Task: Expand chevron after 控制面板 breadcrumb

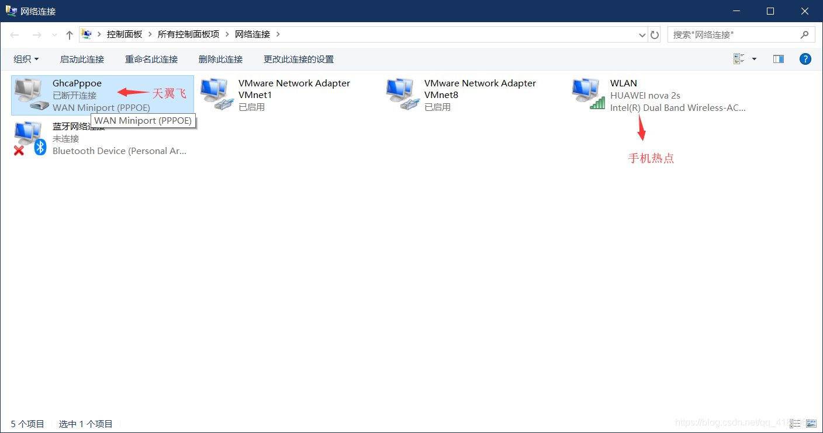Action: tap(150, 34)
